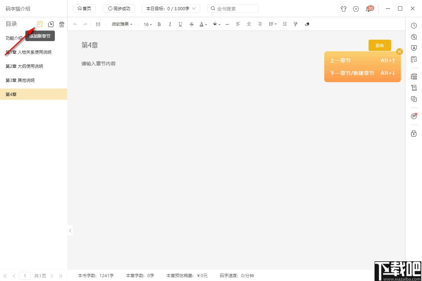Screen dimensions: 422x281
Task: Open the notification bell with 30 badge
Action: pyautogui.click(x=369, y=8)
